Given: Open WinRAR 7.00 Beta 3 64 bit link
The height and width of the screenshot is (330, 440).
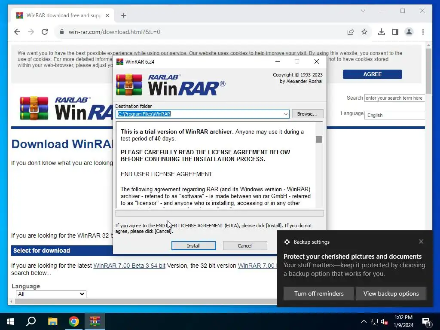Looking at the screenshot, I should pos(129,266).
